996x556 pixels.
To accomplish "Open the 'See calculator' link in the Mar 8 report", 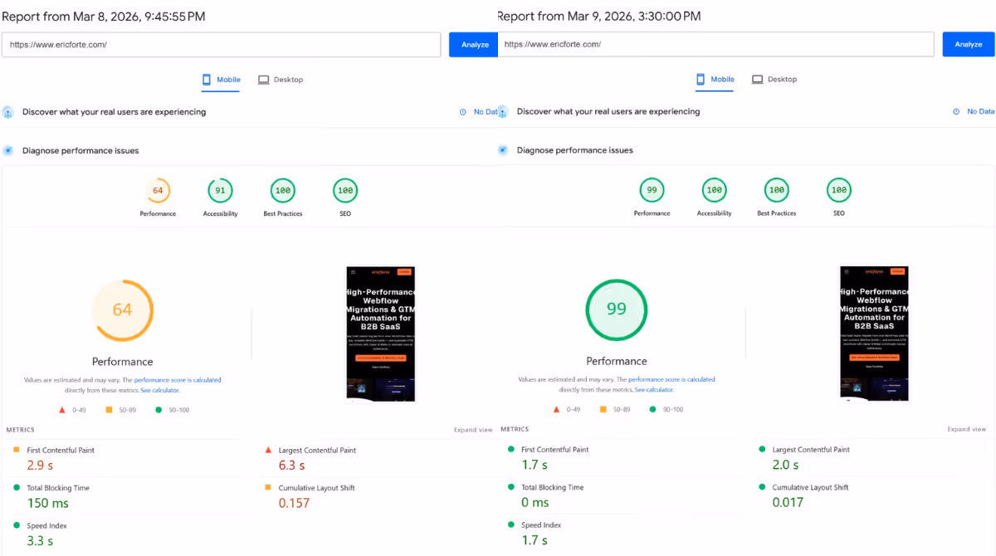I will [x=159, y=390].
